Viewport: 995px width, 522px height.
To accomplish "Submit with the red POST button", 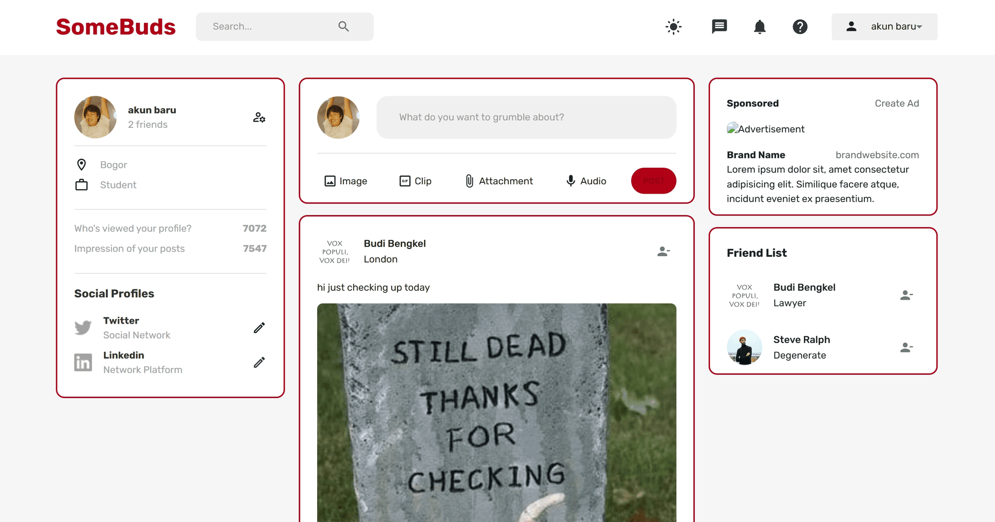I will pyautogui.click(x=653, y=181).
